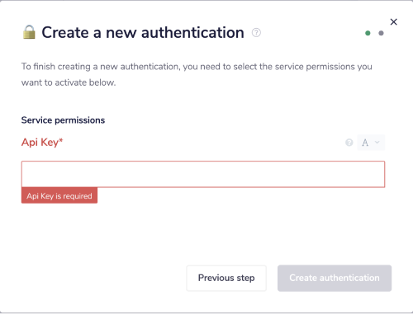Go to the green first-step indicator dot
This screenshot has height=314, width=413.
click(368, 33)
